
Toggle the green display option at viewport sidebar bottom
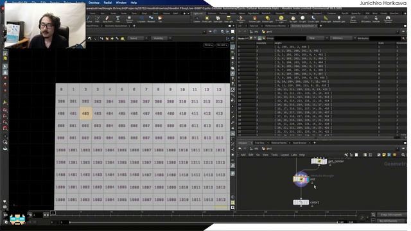[232, 203]
